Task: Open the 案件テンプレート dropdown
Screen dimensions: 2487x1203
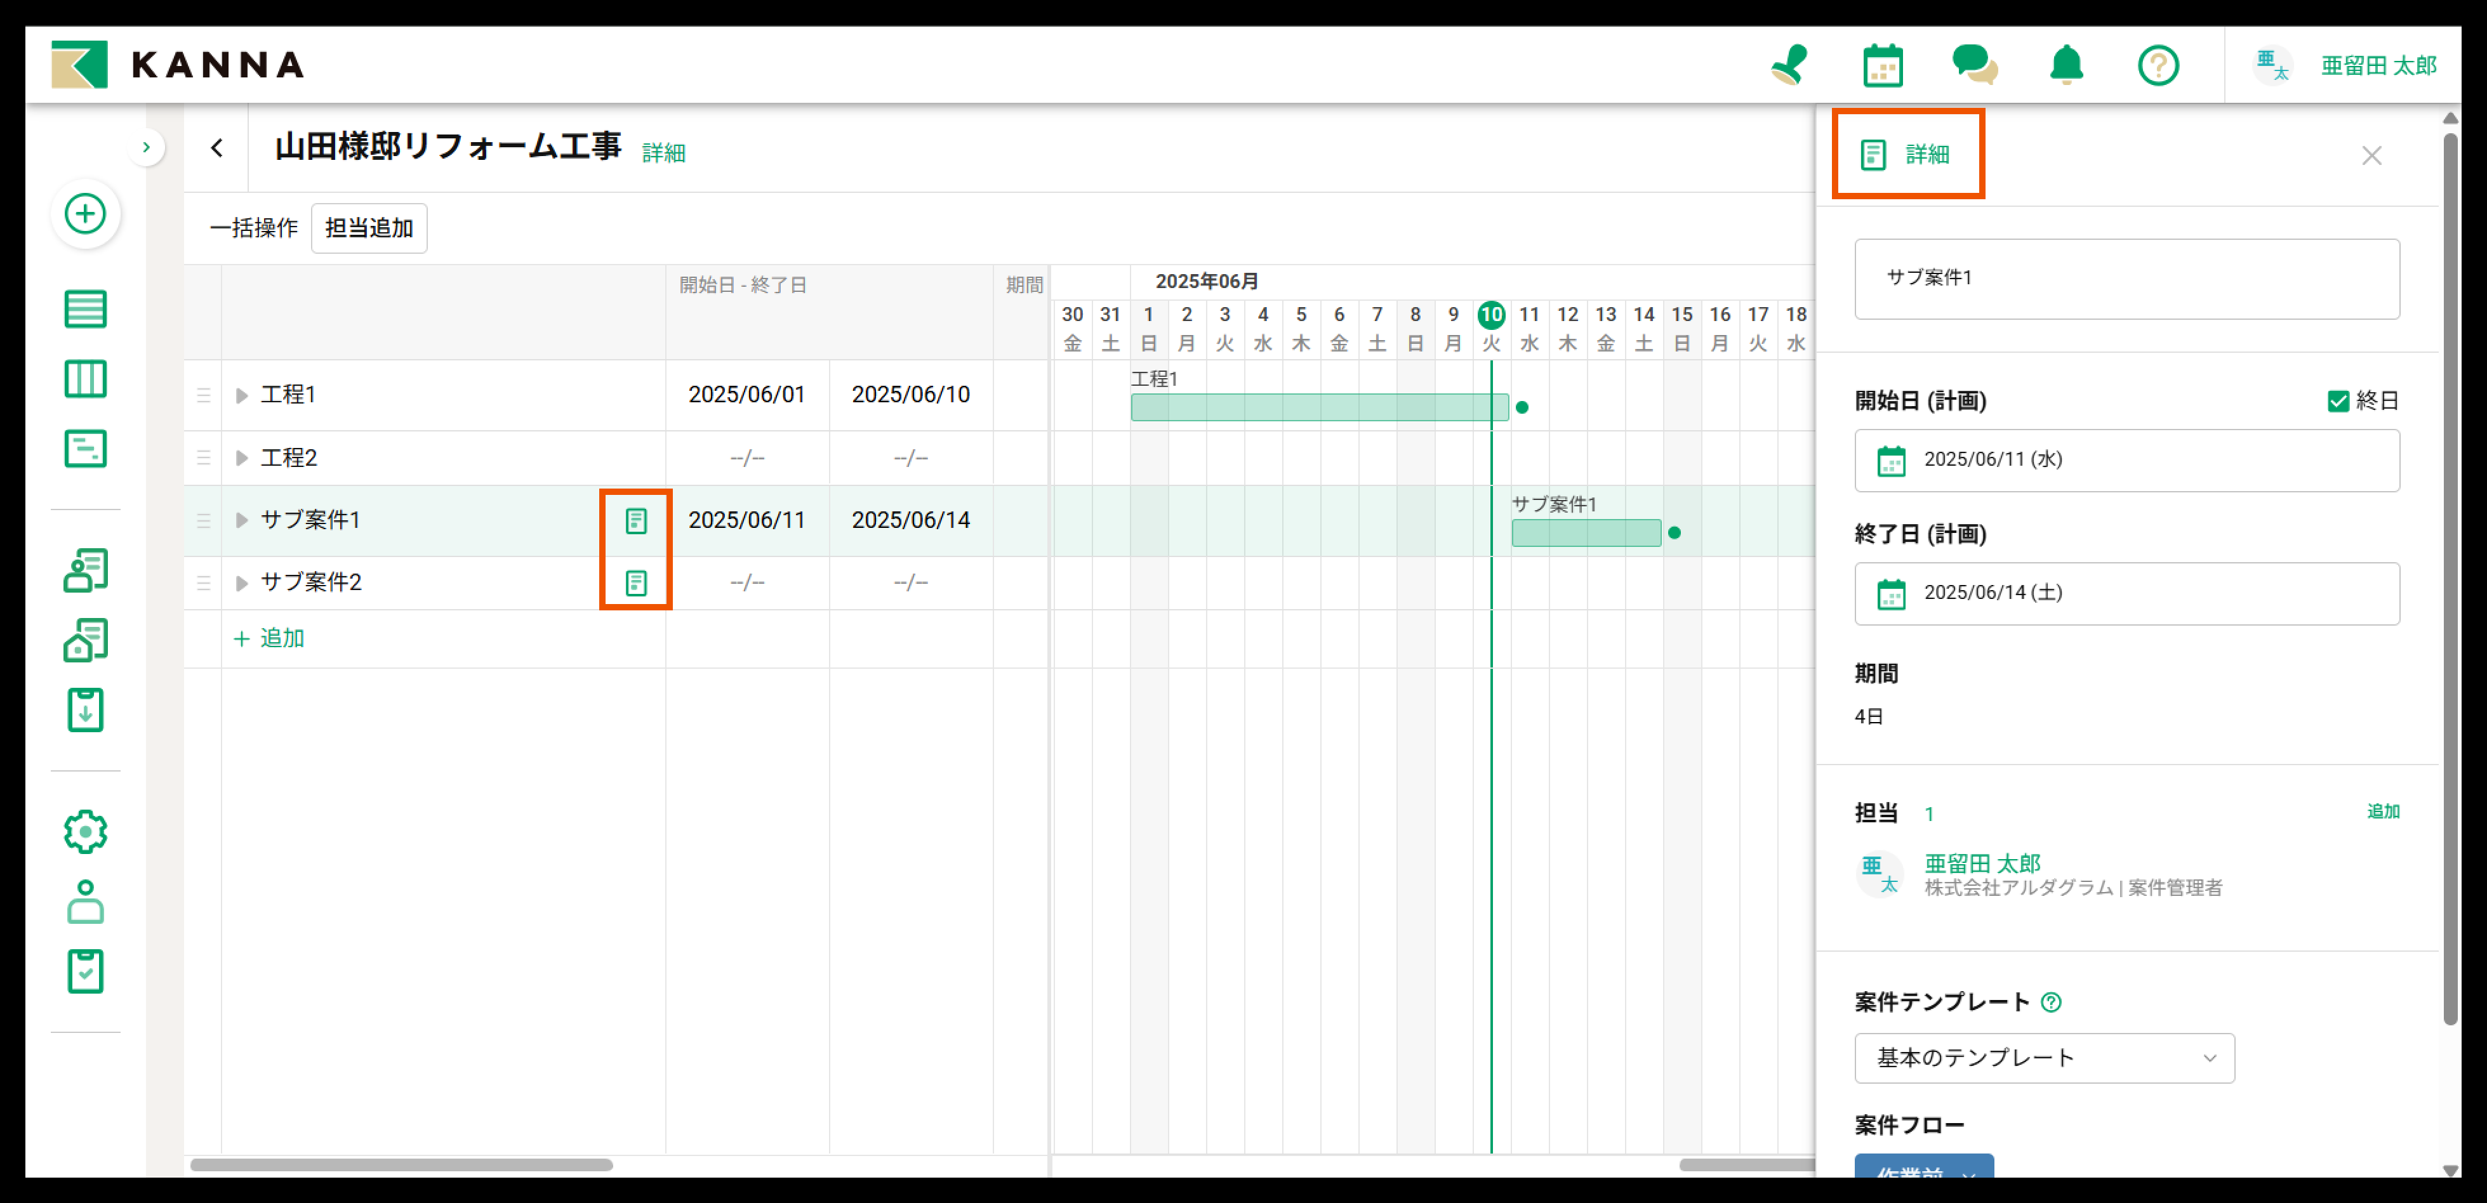Action: coord(2043,1058)
